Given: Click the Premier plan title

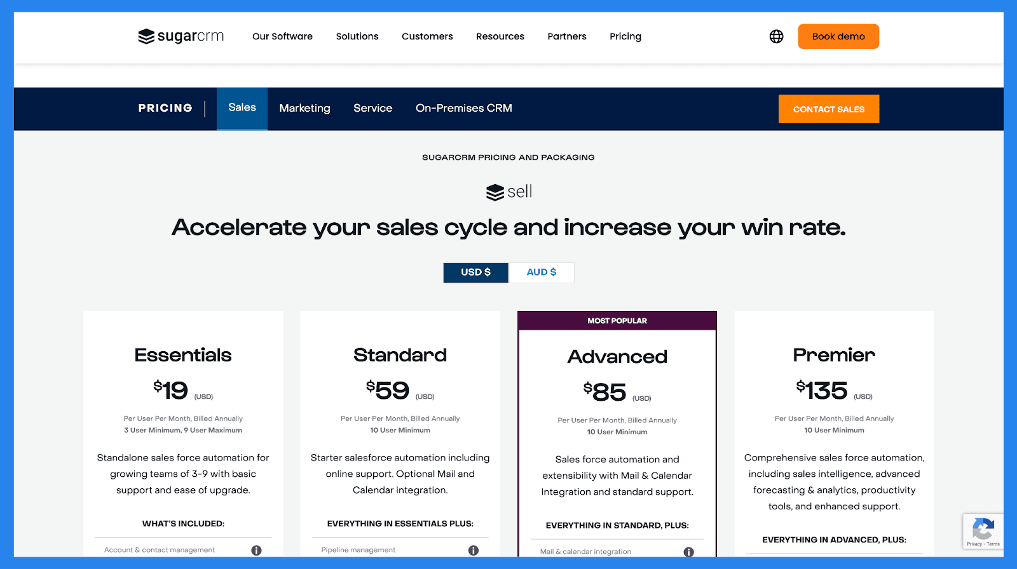Looking at the screenshot, I should click(x=834, y=355).
